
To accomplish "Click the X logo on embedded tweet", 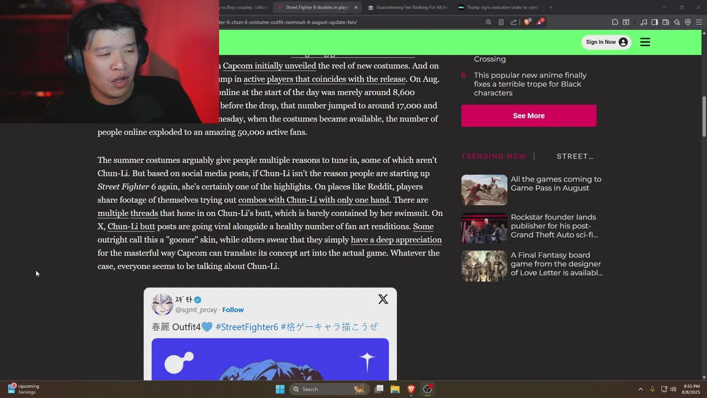I will pyautogui.click(x=383, y=299).
